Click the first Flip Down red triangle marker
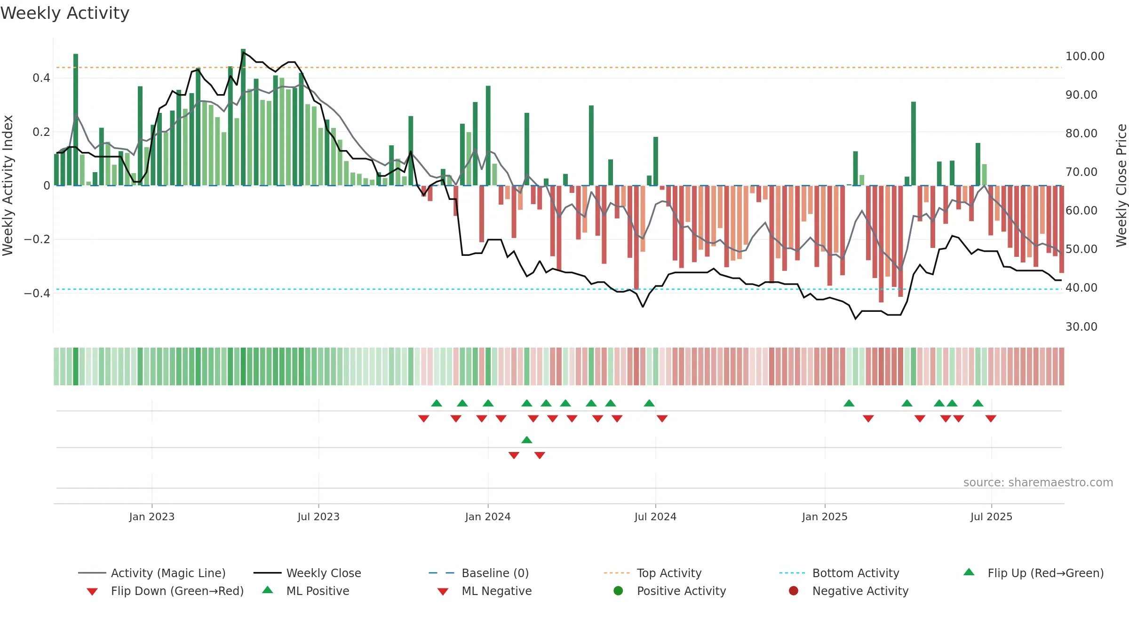Viewport: 1129px width, 635px height. (x=423, y=419)
